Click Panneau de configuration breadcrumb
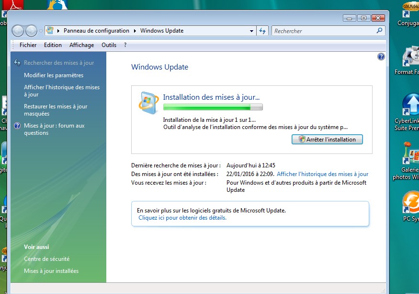The width and height of the screenshot is (419, 294). point(96,31)
